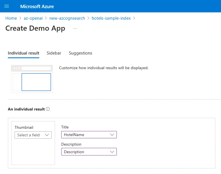Image resolution: width=221 pixels, height=174 pixels.
Task: Switch to the Suggestions tab
Action: pyautogui.click(x=81, y=53)
